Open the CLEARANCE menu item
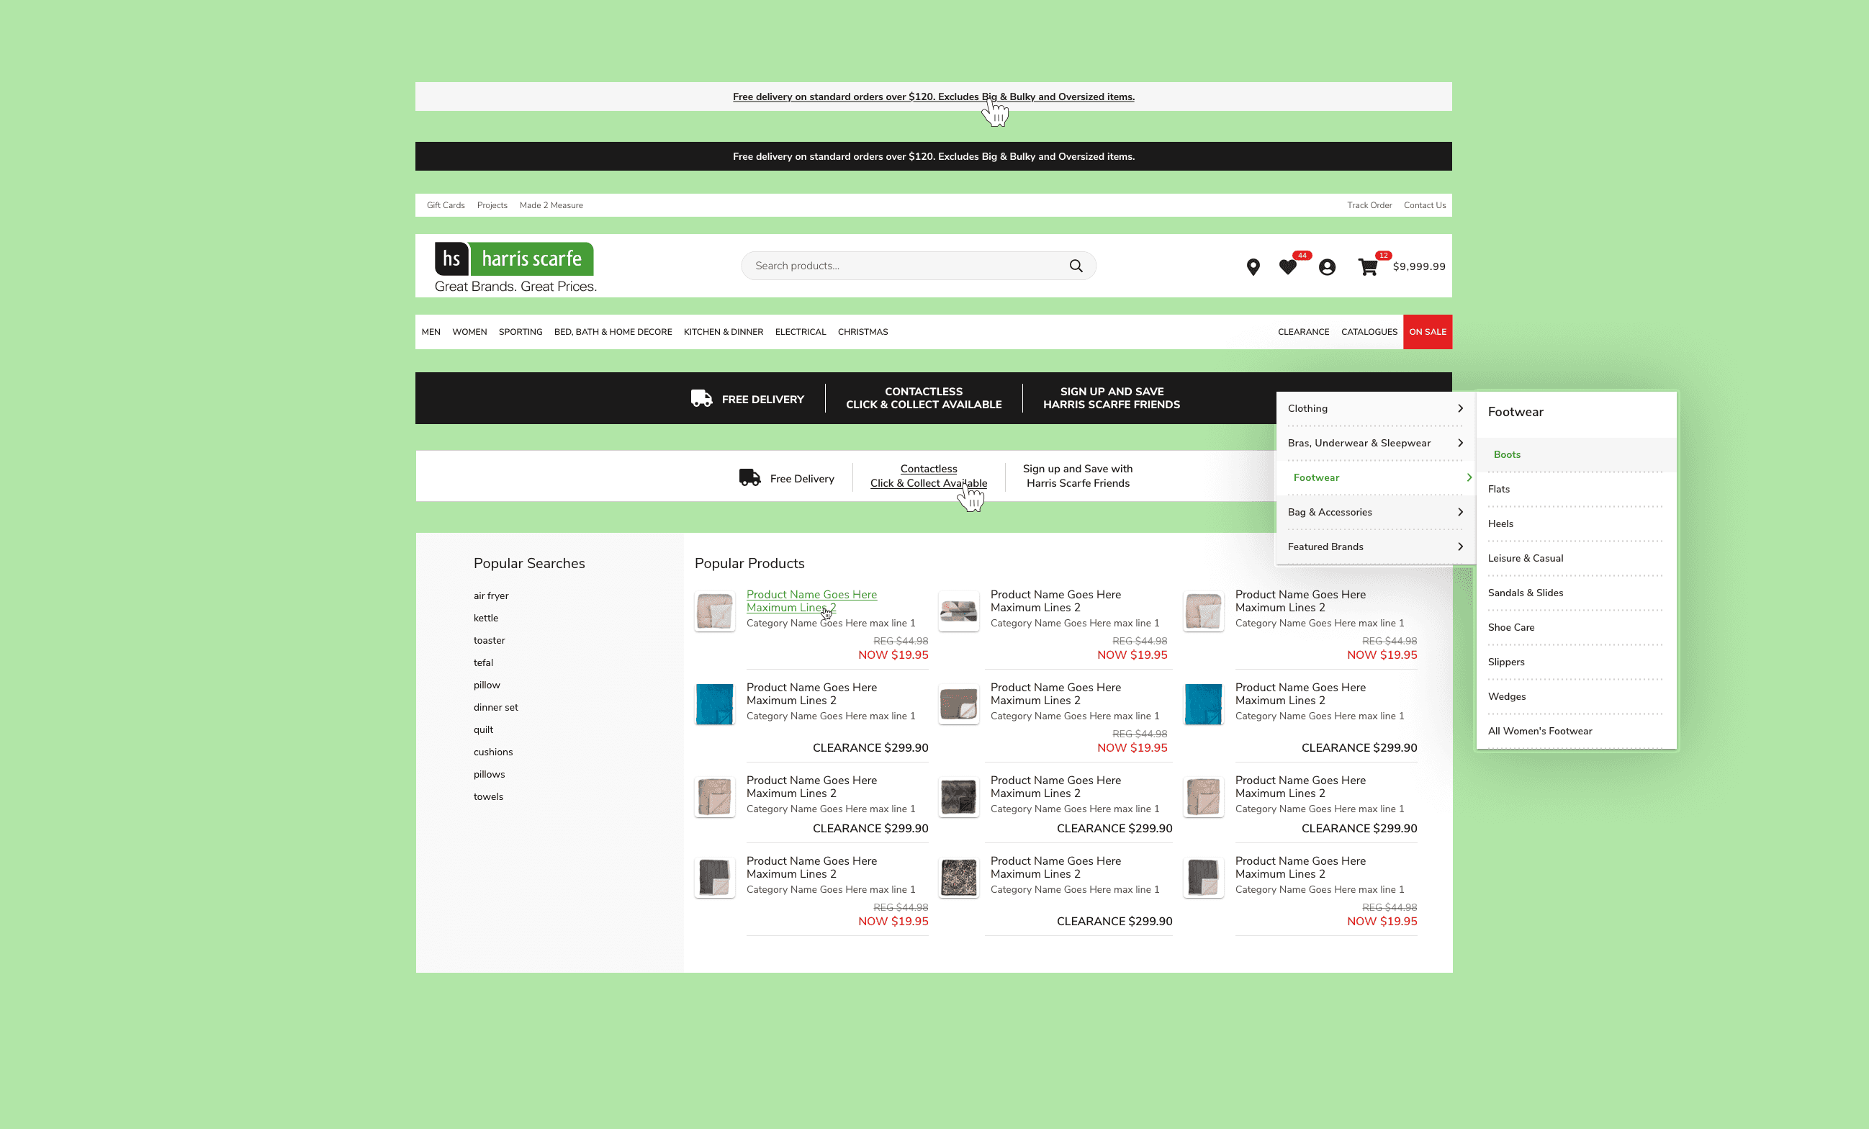This screenshot has width=1869, height=1129. tap(1303, 331)
